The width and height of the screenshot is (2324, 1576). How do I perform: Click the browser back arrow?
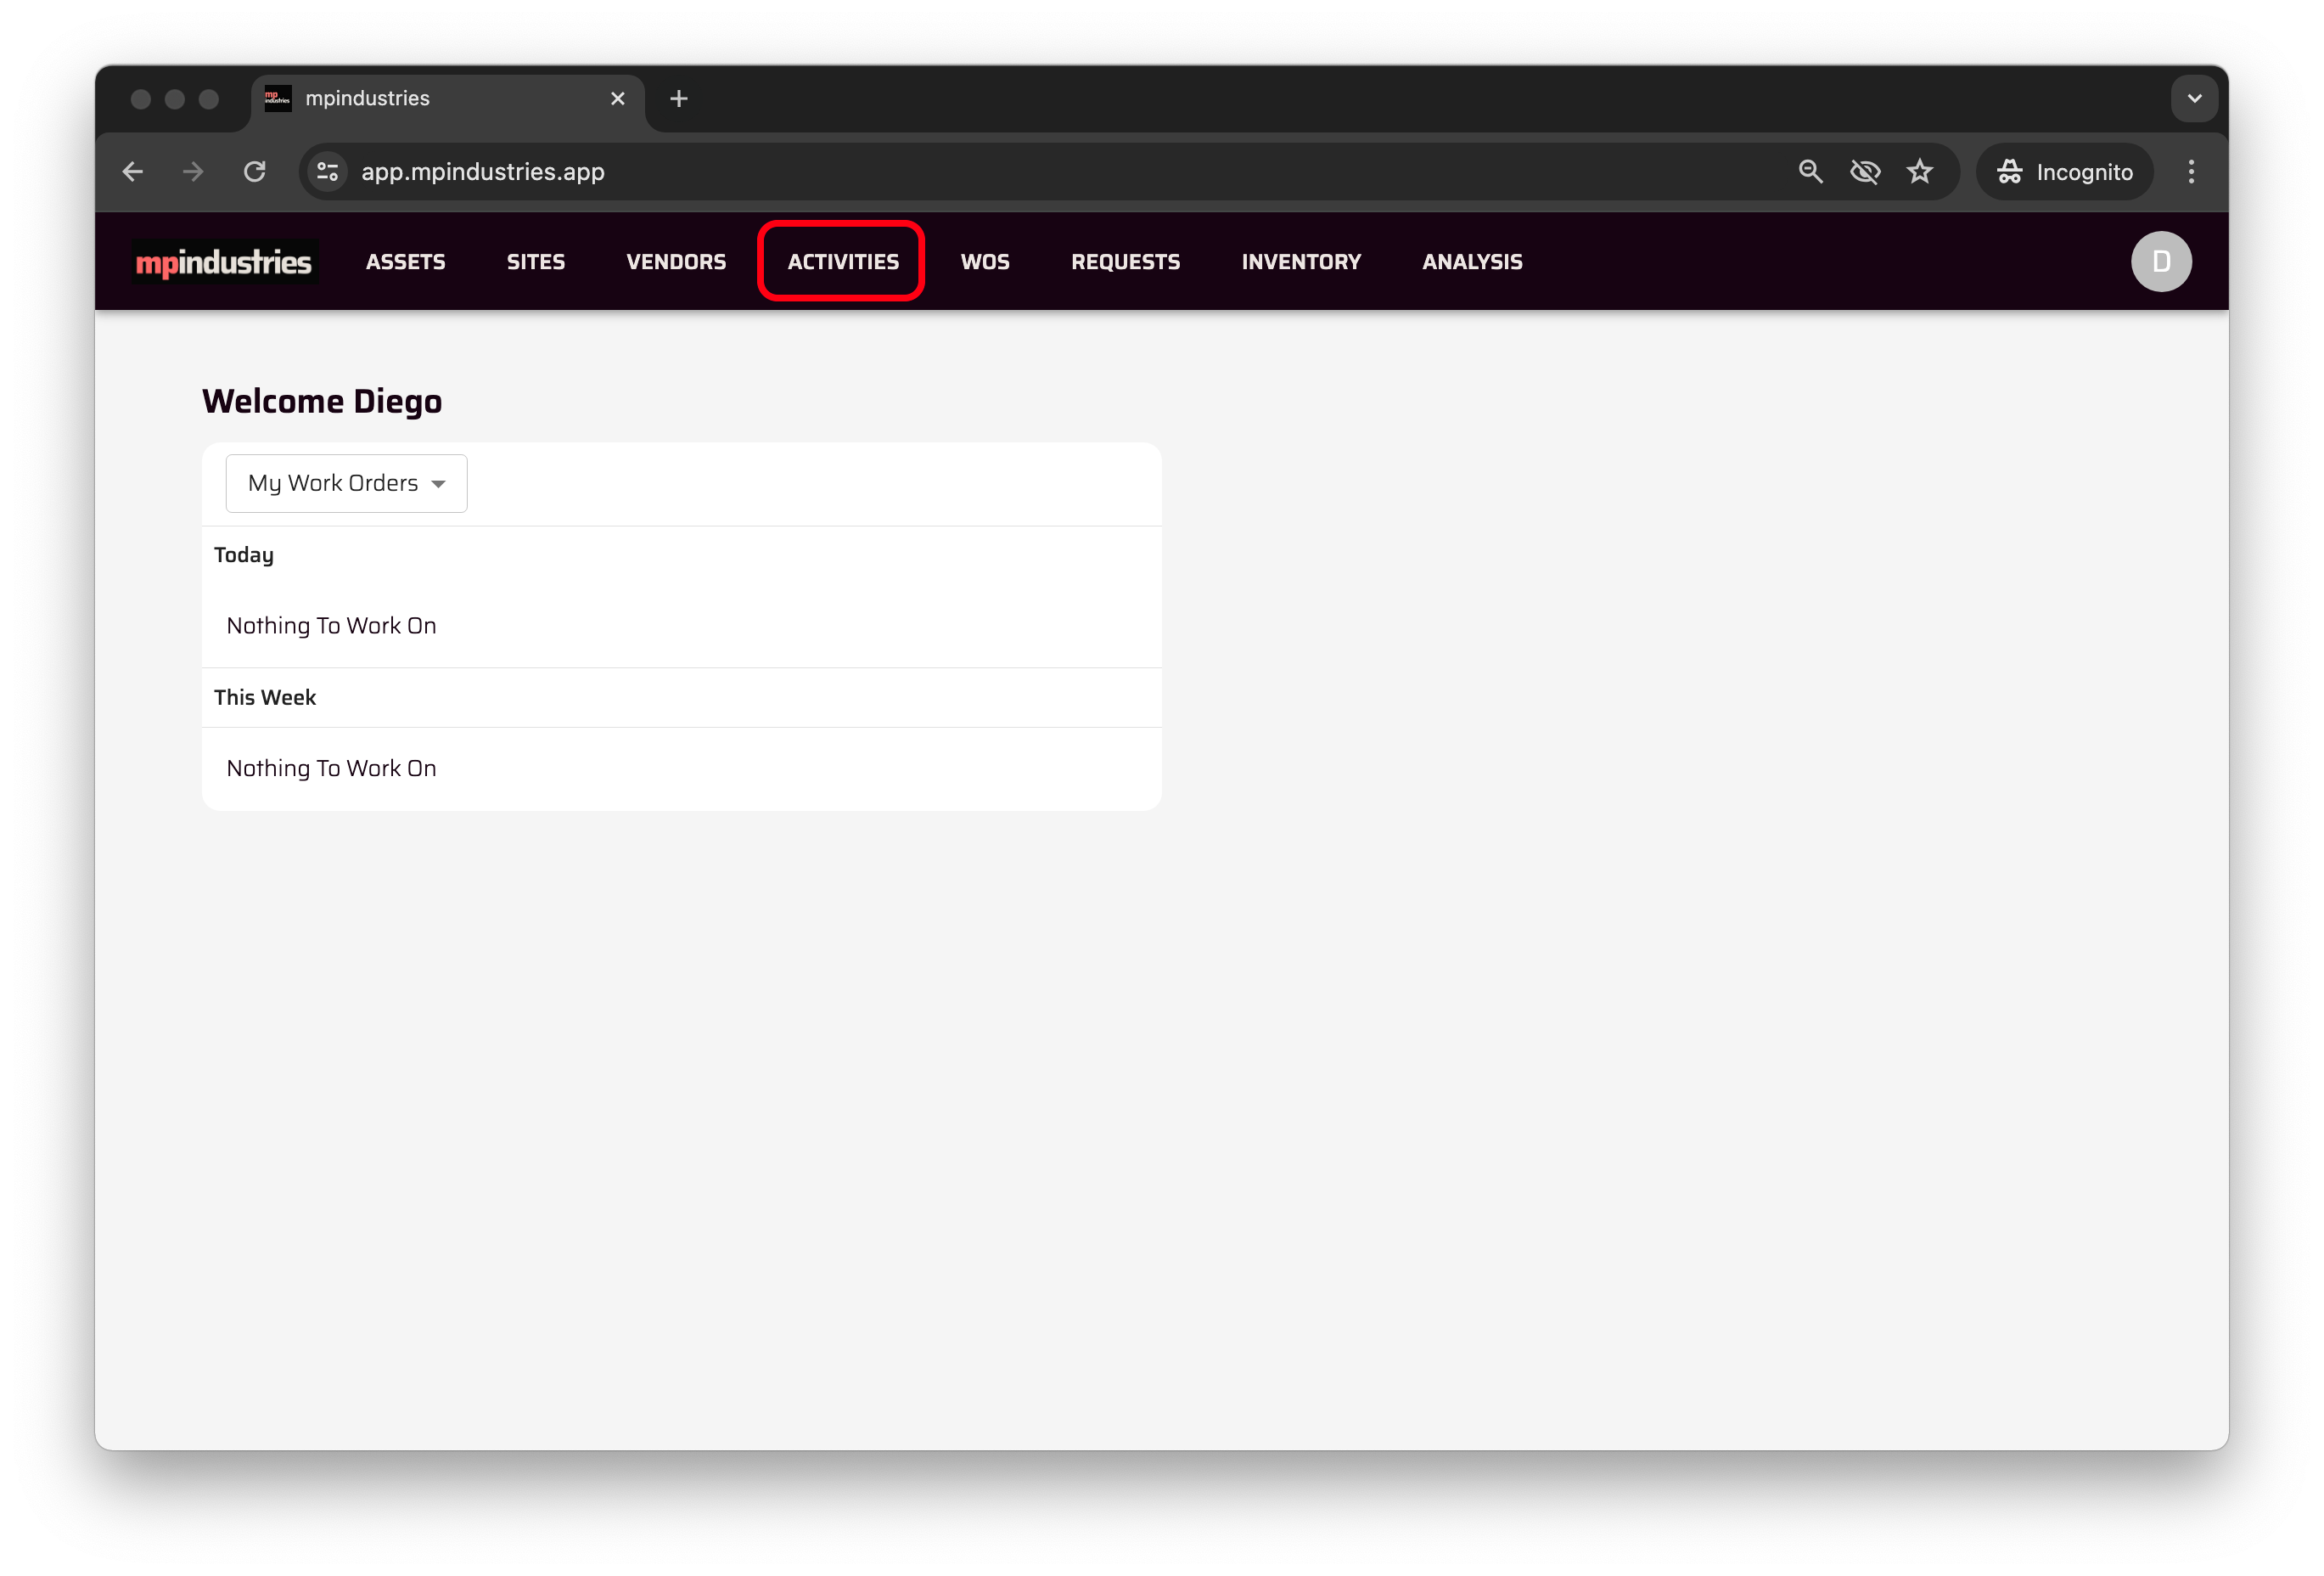[133, 172]
